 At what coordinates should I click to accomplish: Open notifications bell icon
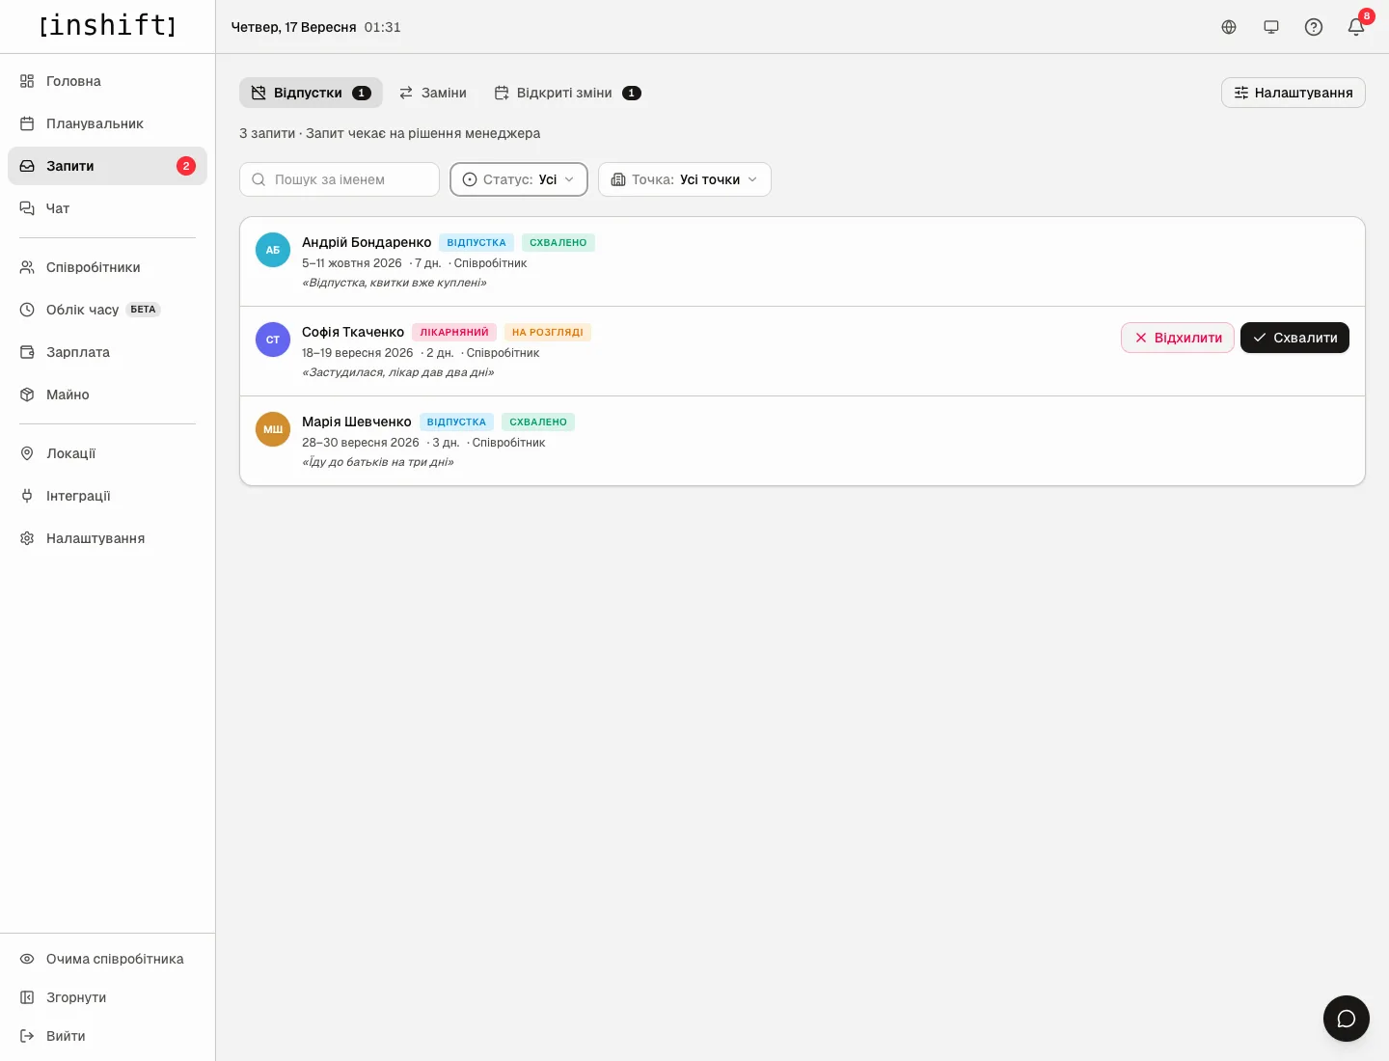tap(1356, 27)
